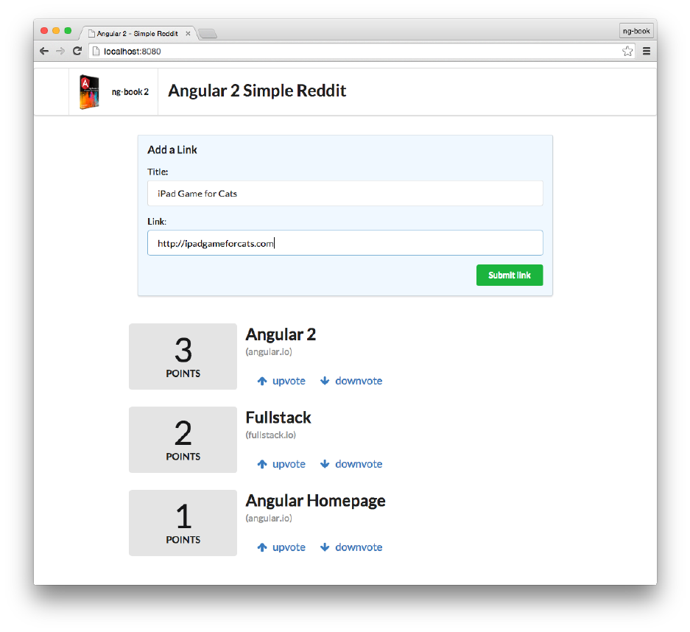Focus the Link URL input field
This screenshot has height=632, width=690.
tap(345, 243)
